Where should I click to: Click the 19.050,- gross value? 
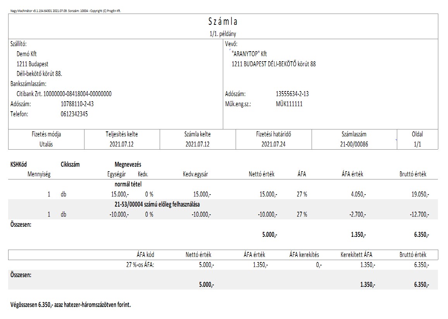coord(420,194)
